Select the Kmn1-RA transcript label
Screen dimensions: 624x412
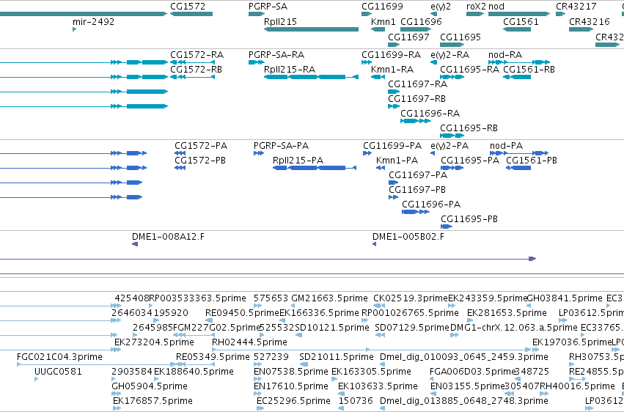point(392,69)
